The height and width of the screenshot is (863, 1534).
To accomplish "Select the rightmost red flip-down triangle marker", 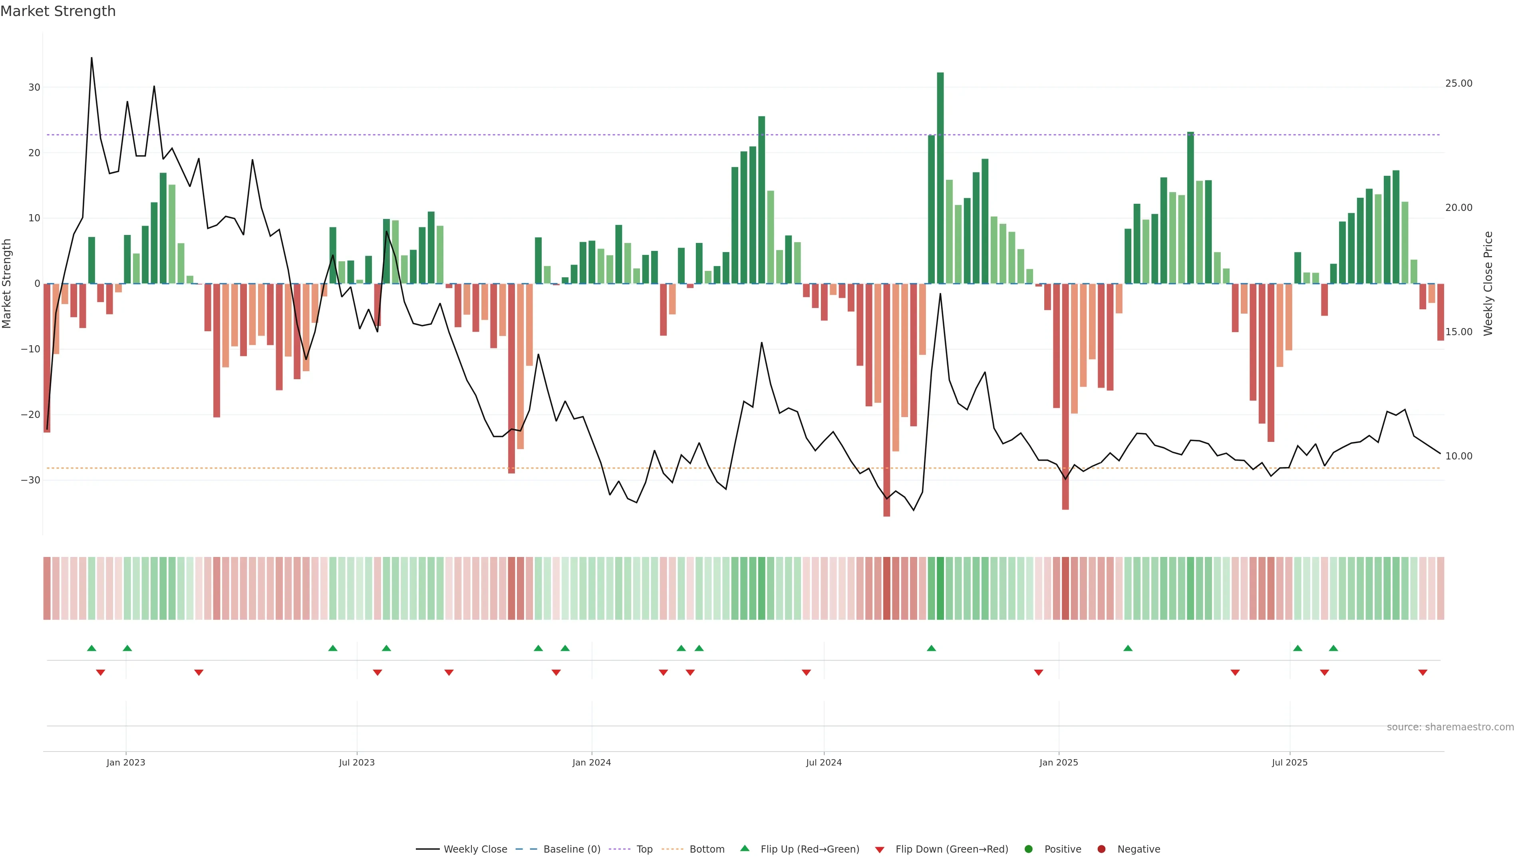I will pyautogui.click(x=1423, y=672).
